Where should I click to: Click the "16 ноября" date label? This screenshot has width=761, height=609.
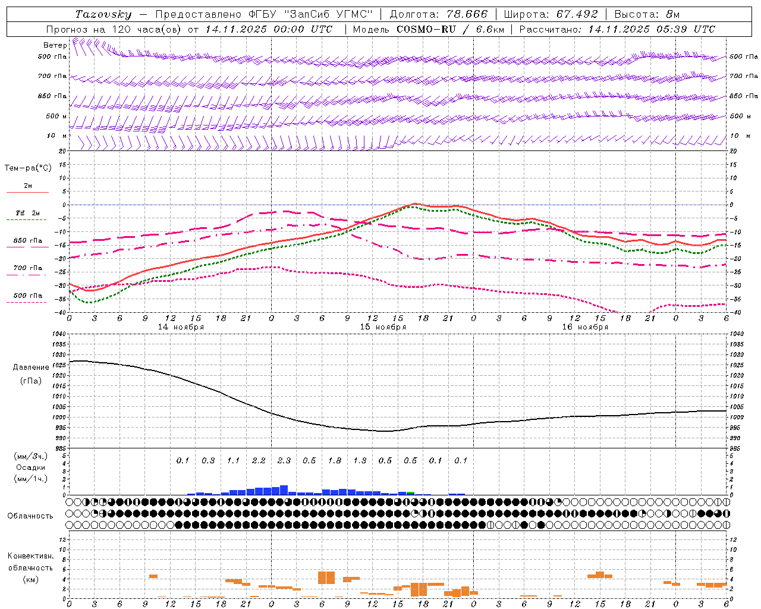[585, 327]
